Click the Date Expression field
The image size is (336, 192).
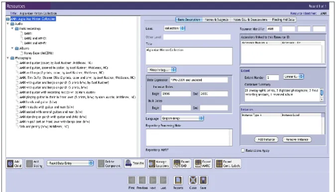click(x=199, y=80)
